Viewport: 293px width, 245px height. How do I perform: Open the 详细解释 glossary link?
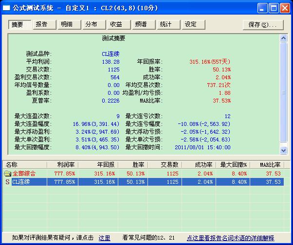point(235,238)
